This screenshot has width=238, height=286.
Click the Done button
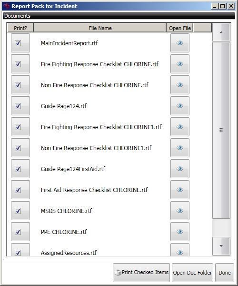225,273
